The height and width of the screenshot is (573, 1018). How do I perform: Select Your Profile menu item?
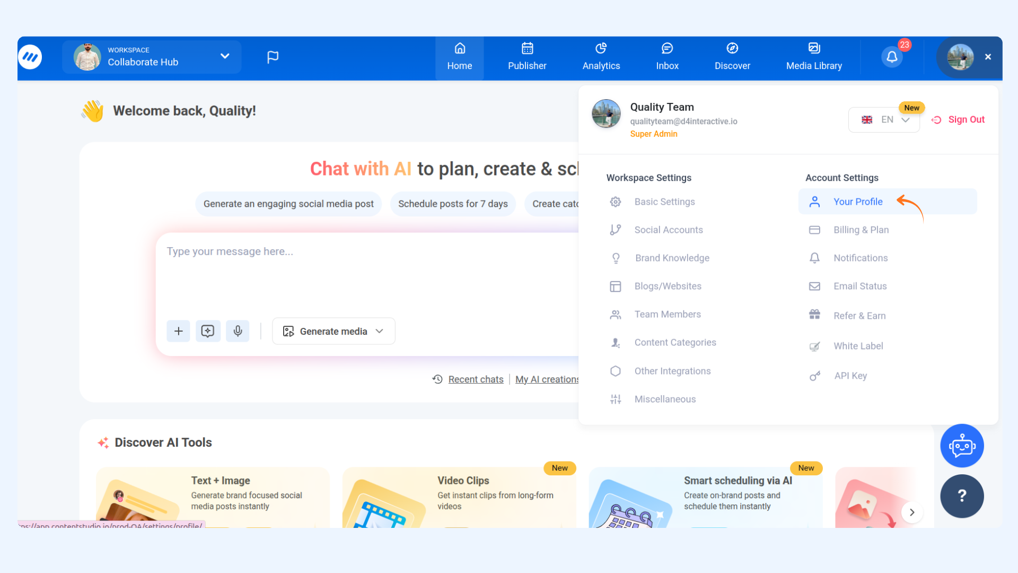[857, 202]
